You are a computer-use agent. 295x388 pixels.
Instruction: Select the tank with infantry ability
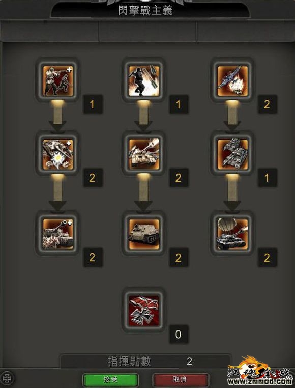57,234
